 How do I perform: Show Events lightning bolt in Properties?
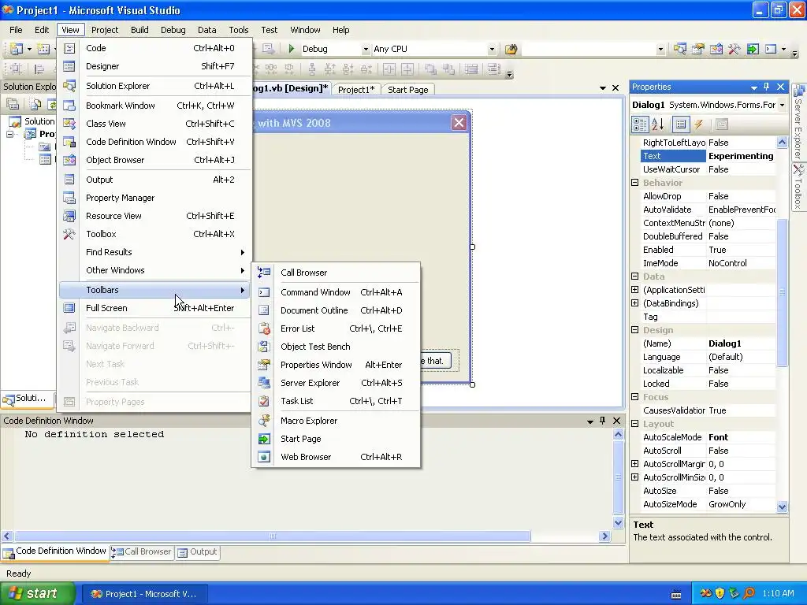[x=698, y=124]
